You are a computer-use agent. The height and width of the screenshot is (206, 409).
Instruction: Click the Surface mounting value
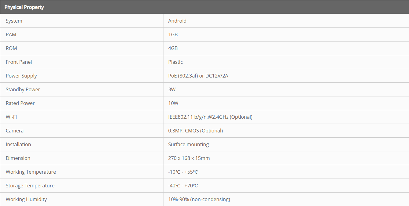pyautogui.click(x=188, y=144)
